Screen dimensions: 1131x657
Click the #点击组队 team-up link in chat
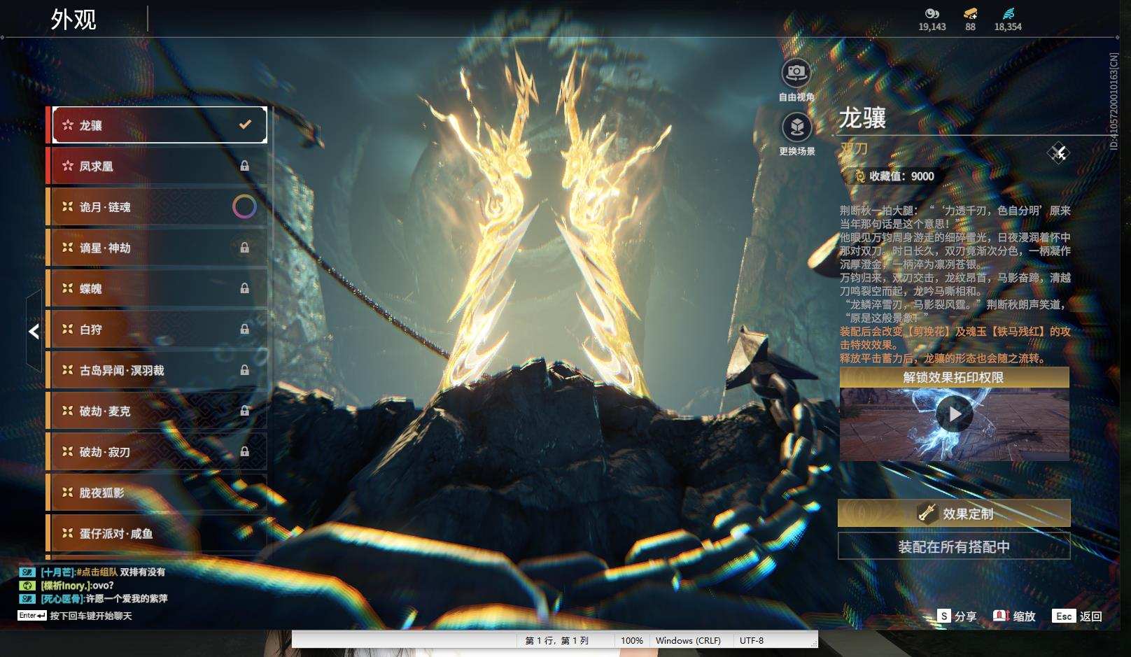point(97,572)
